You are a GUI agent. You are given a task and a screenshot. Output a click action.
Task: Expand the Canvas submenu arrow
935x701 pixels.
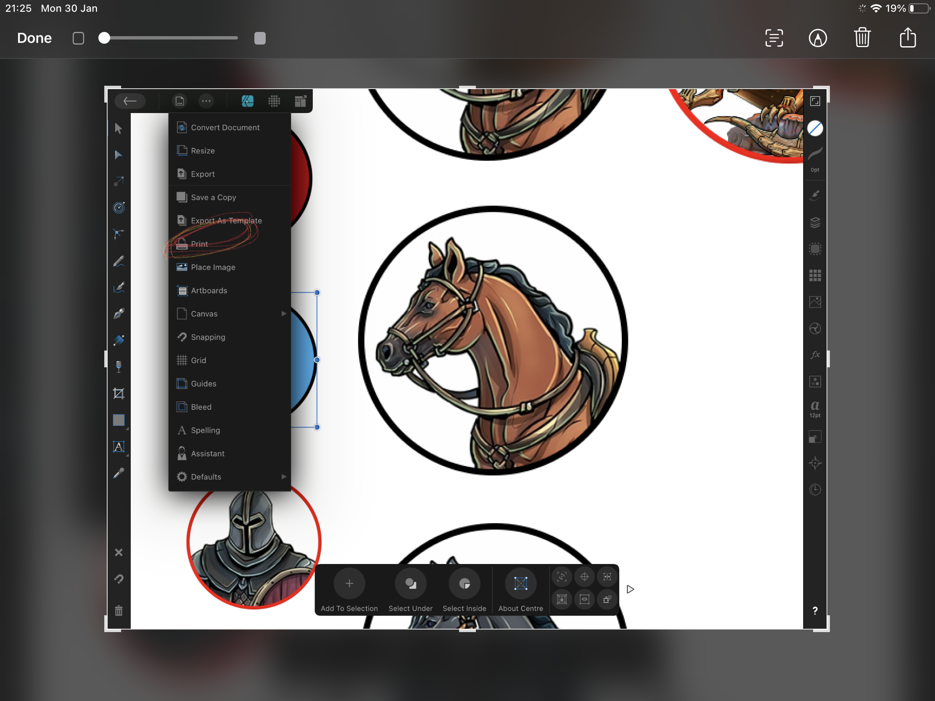[284, 314]
